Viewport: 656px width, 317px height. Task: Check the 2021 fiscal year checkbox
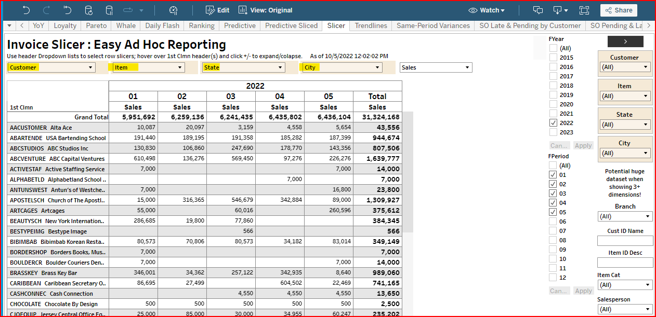553,114
